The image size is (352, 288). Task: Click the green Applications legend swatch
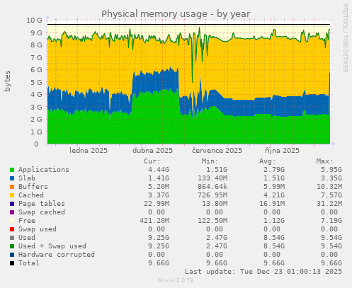(x=12, y=170)
